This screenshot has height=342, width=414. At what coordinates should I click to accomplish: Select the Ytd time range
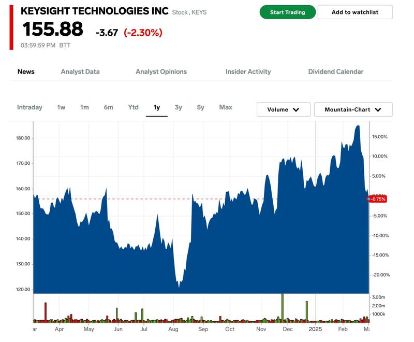tap(134, 107)
